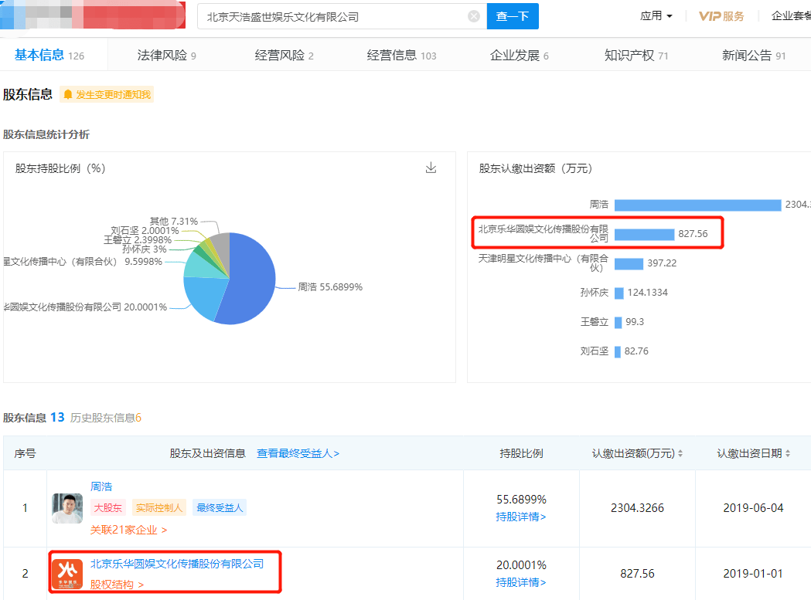Open the 应用 dropdown menu
The image size is (811, 600).
coord(656,16)
